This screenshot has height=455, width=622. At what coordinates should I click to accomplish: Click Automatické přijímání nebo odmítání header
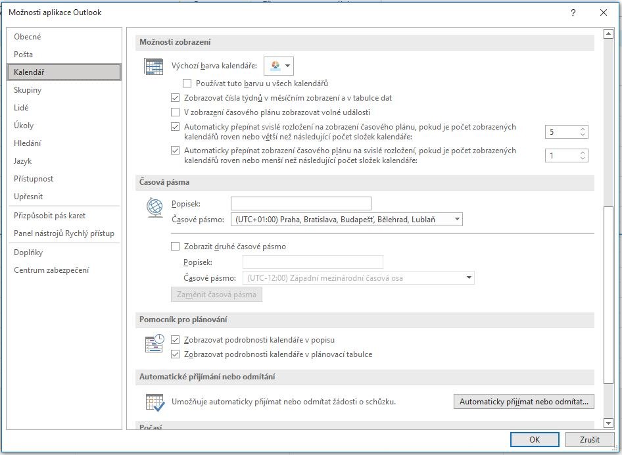tap(364, 377)
